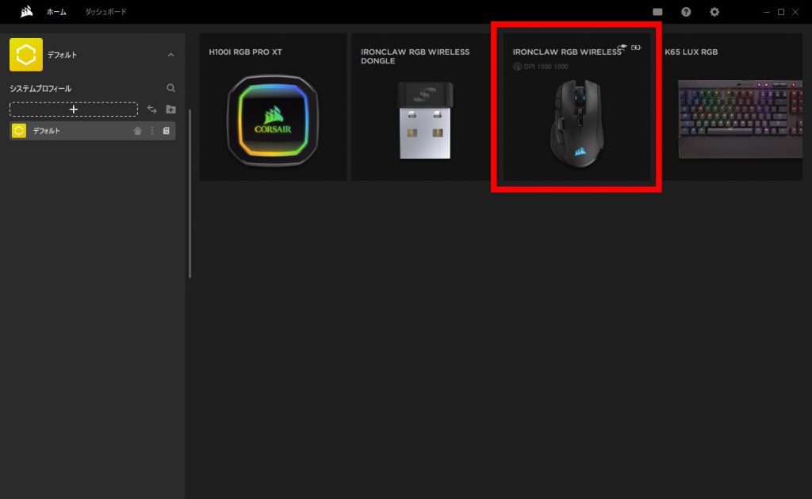Open the three-dot menu on デフォルト row

(152, 131)
